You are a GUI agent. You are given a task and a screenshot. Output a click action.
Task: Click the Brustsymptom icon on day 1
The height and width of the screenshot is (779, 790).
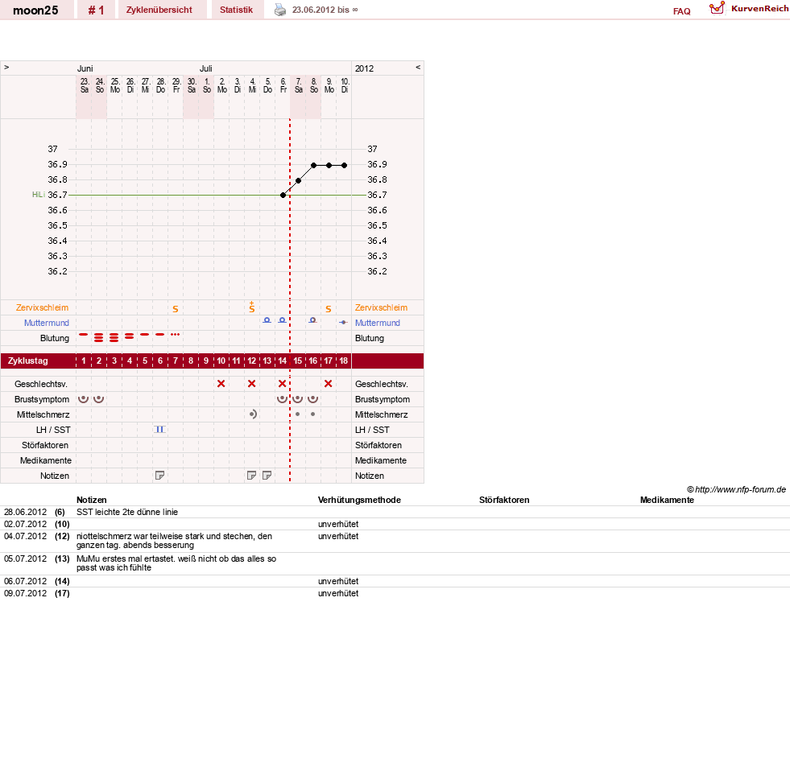click(x=83, y=399)
